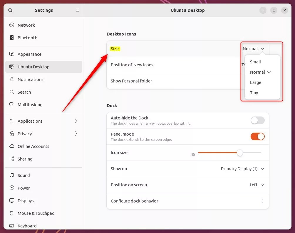Click the Power icon in sidebar

(x=12, y=188)
